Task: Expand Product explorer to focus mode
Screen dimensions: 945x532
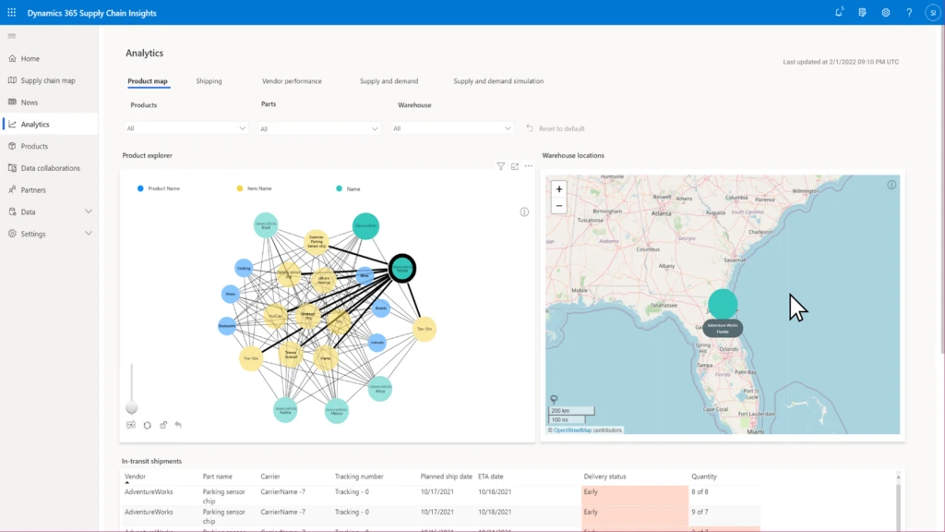Action: click(515, 166)
